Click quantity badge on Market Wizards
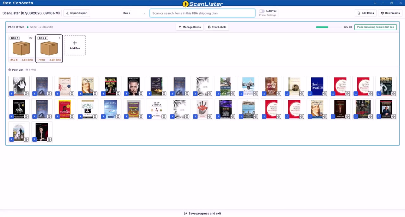 click(x=80, y=116)
